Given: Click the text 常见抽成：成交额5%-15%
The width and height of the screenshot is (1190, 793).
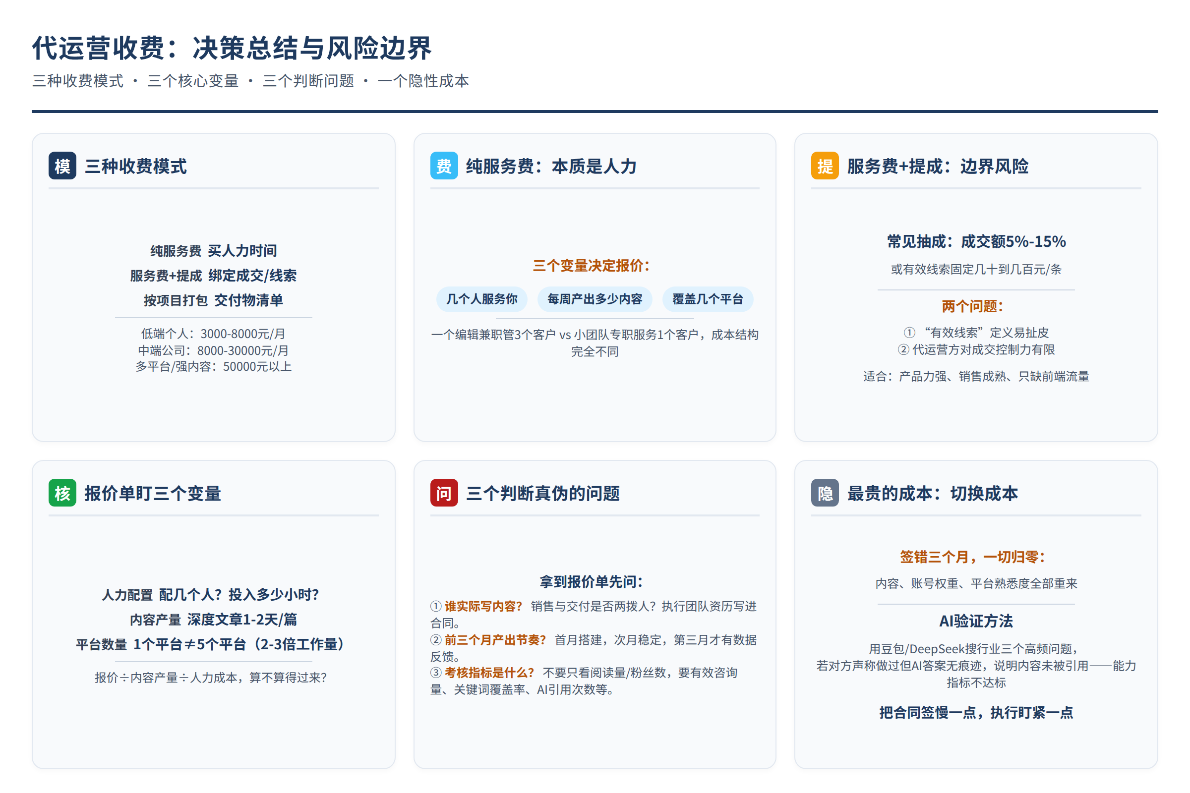Looking at the screenshot, I should point(976,242).
